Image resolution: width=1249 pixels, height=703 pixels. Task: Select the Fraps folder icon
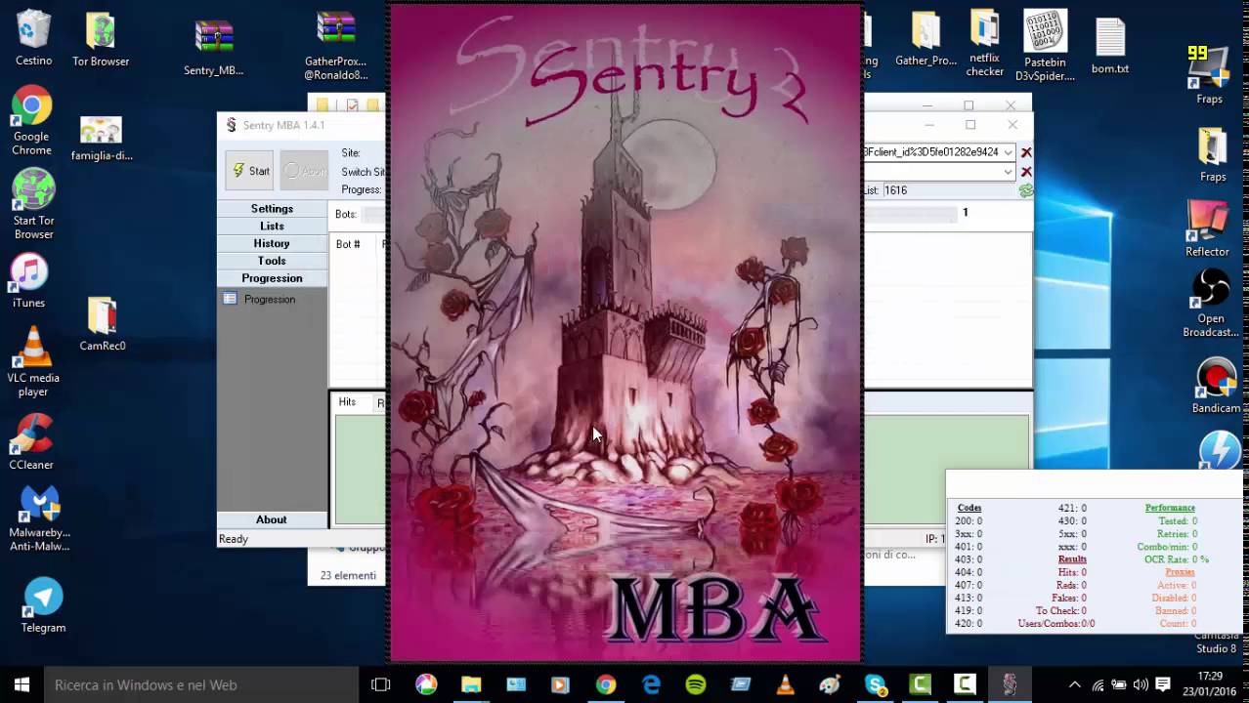point(1213,154)
